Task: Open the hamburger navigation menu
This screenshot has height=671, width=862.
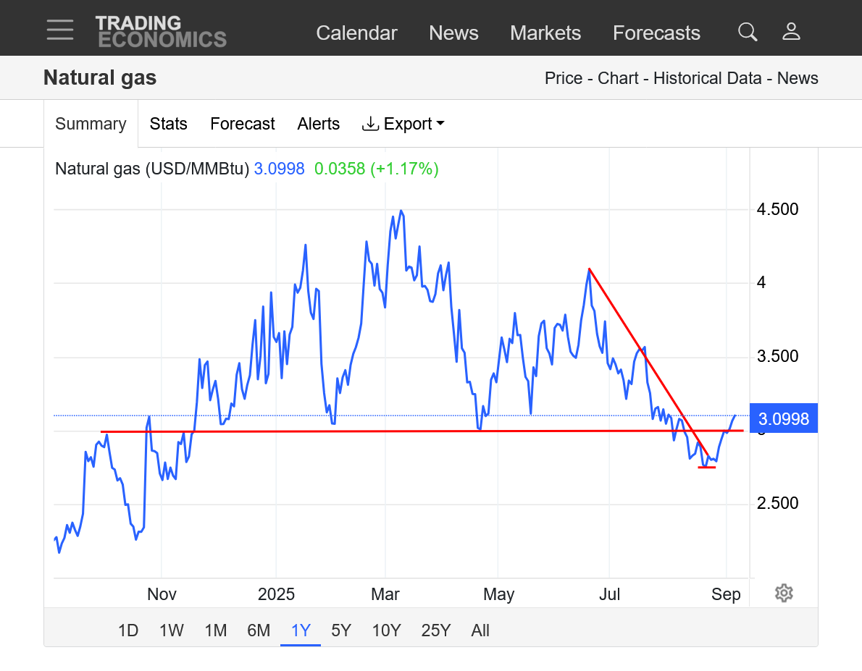Action: coord(60,30)
